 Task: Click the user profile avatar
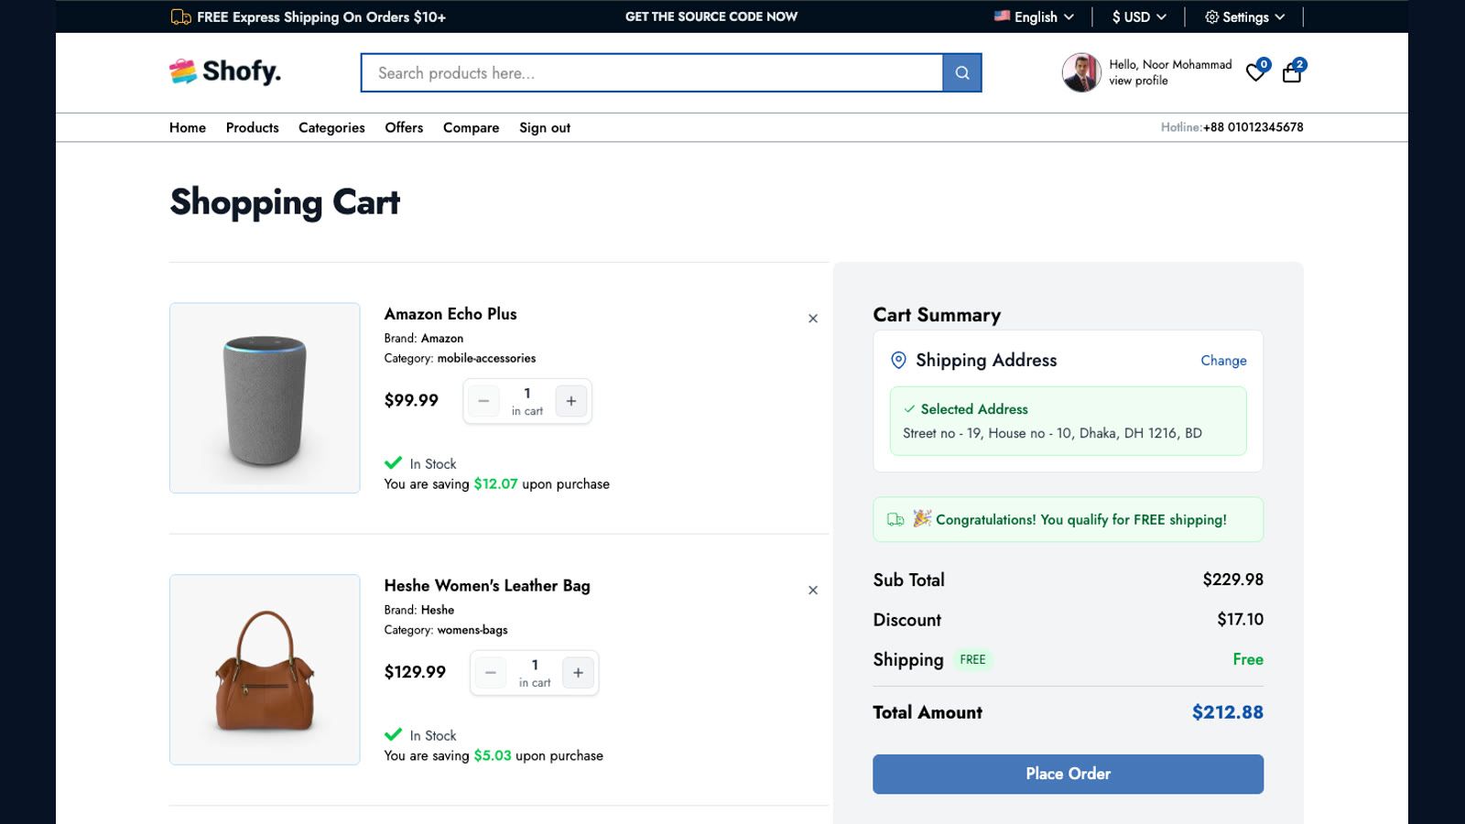pyautogui.click(x=1081, y=72)
